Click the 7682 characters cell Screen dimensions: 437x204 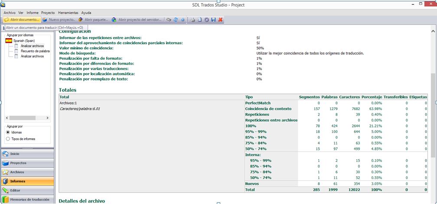[x=355, y=109]
